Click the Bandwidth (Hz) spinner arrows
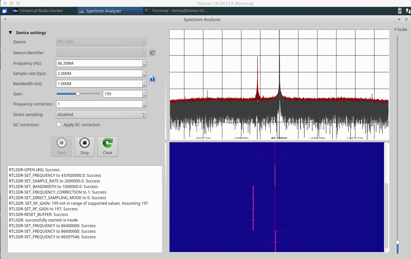 (144, 83)
